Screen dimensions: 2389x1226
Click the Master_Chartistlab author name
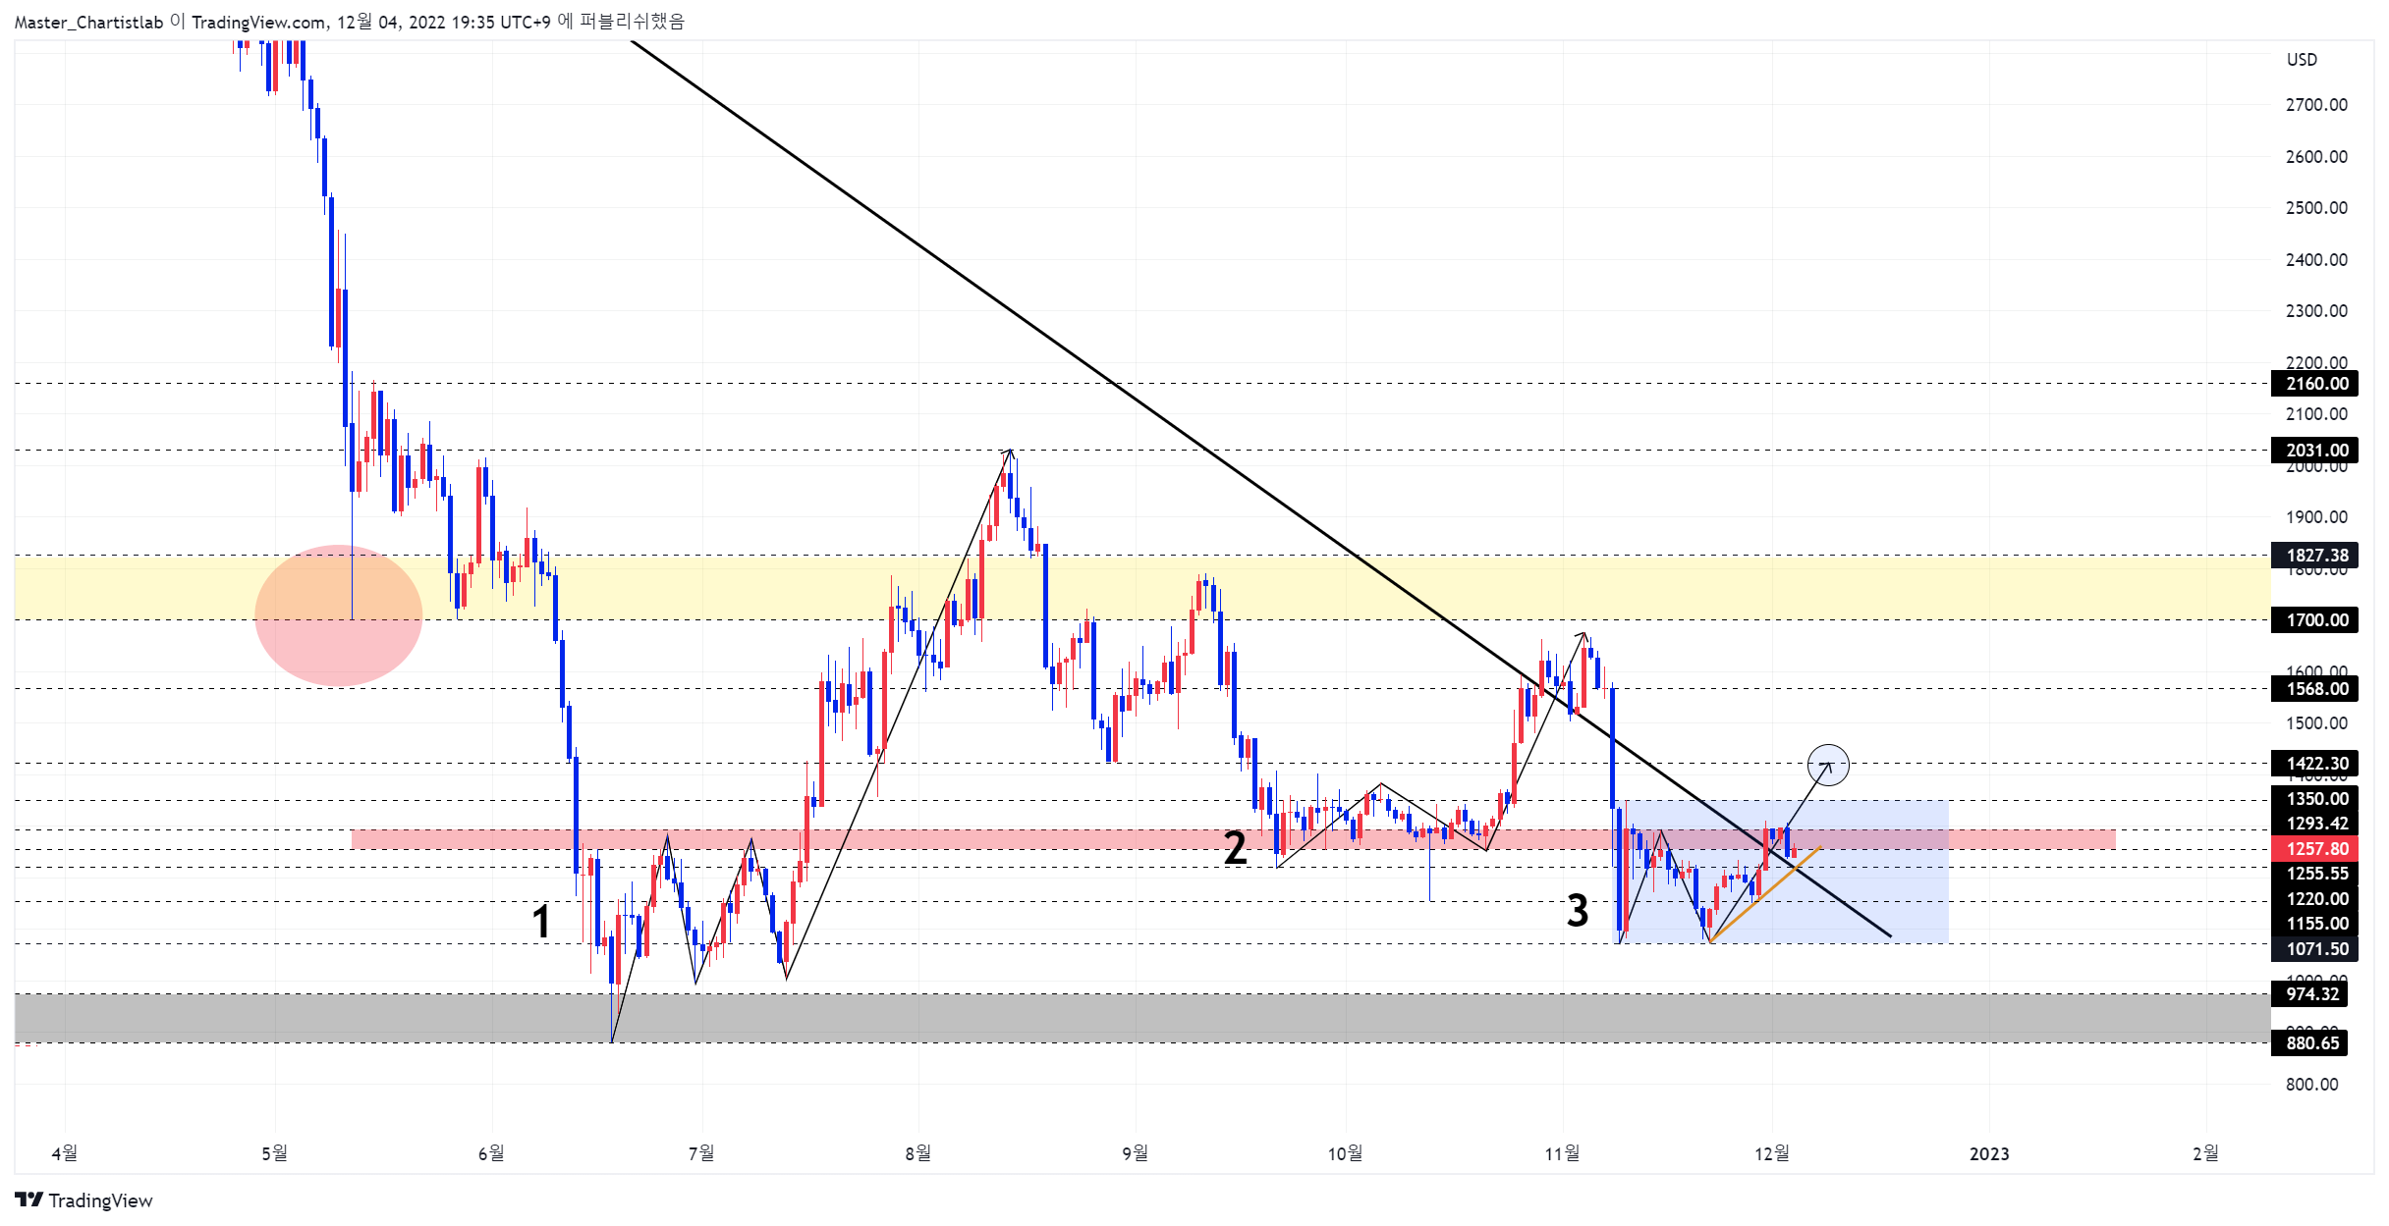(x=88, y=22)
